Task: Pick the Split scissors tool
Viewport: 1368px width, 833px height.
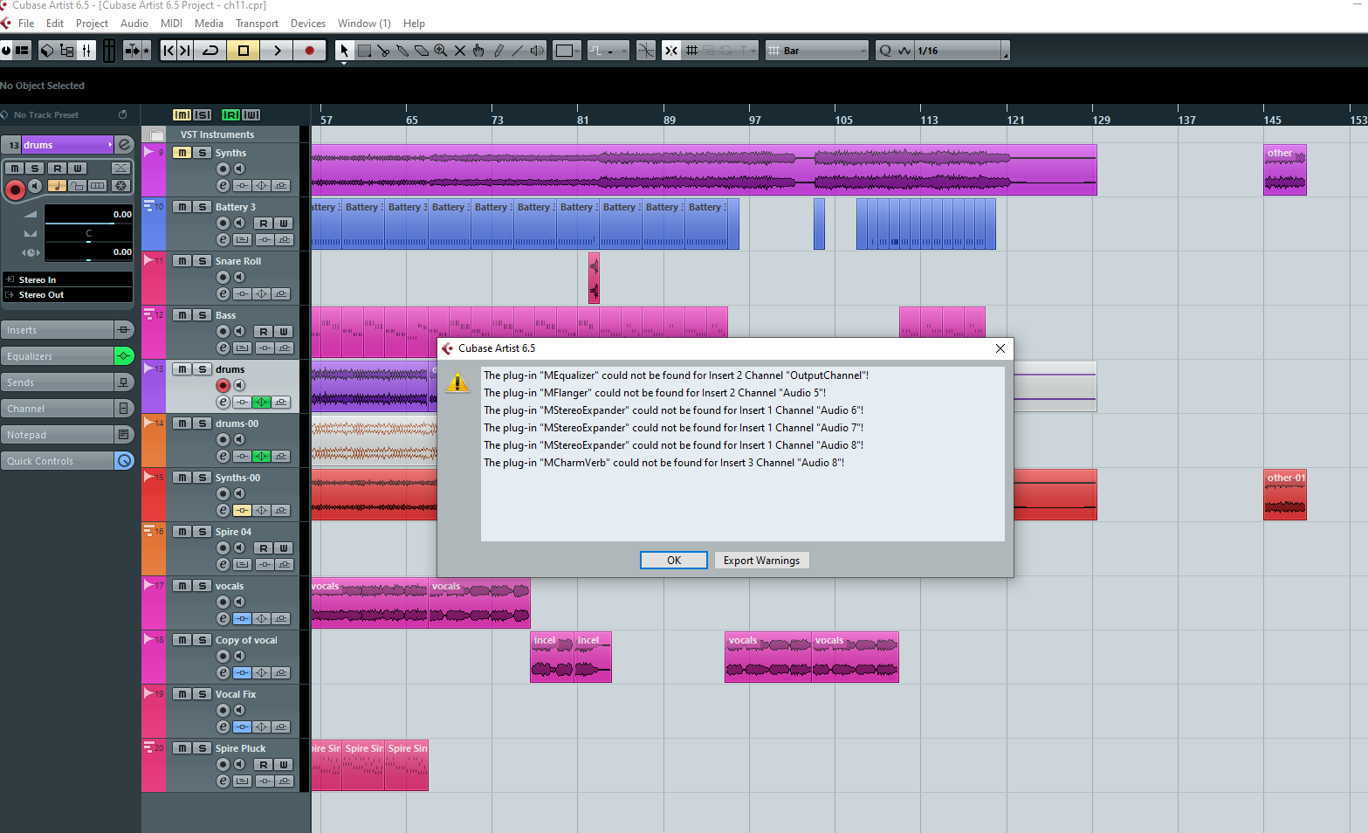Action: 383,51
